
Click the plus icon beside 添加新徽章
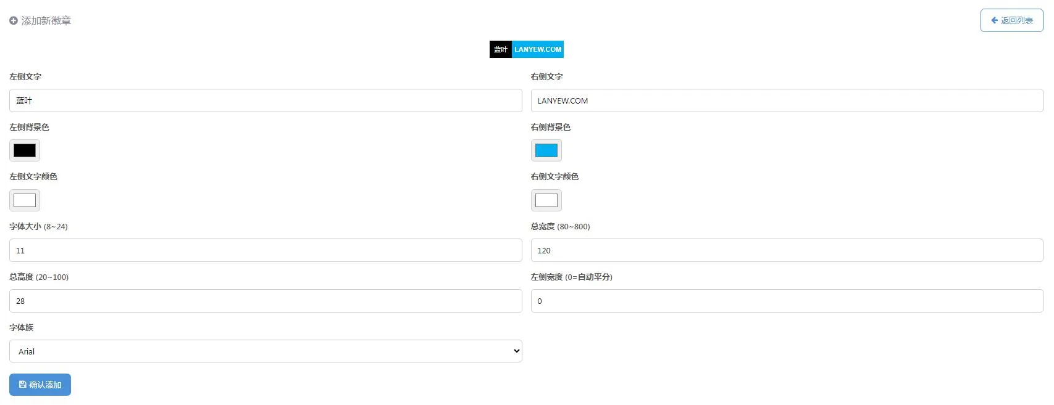[x=14, y=21]
